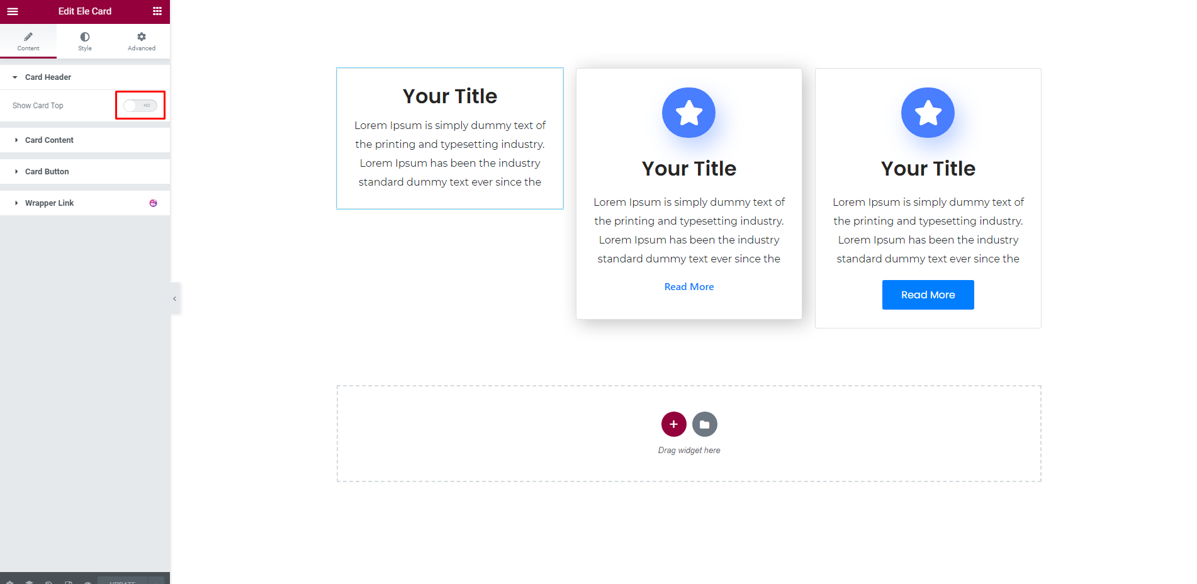Click the Wrapper Link pro badge icon

[153, 203]
